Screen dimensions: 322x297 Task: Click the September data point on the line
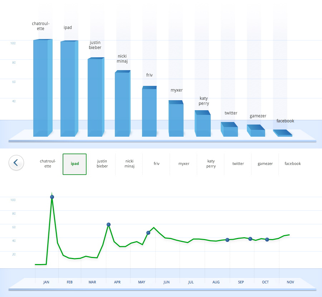pos(250,239)
